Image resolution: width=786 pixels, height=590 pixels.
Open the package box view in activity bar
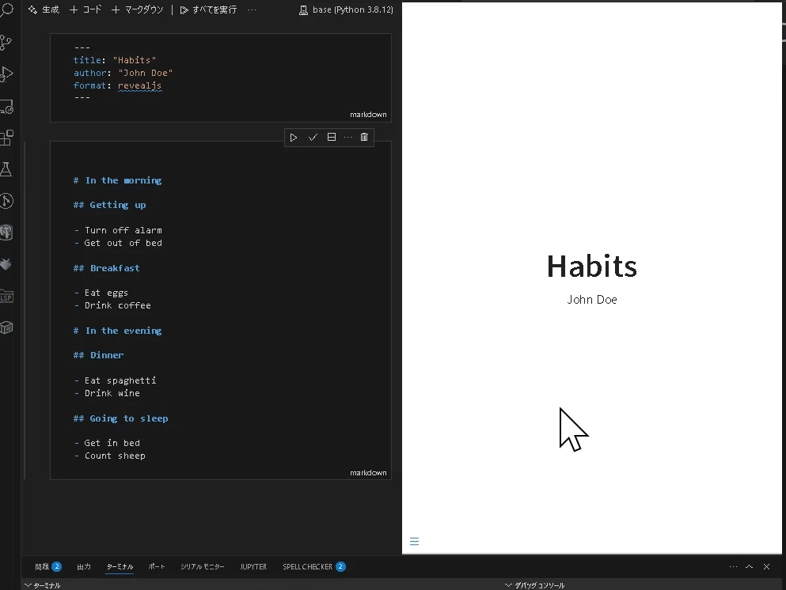[6, 327]
